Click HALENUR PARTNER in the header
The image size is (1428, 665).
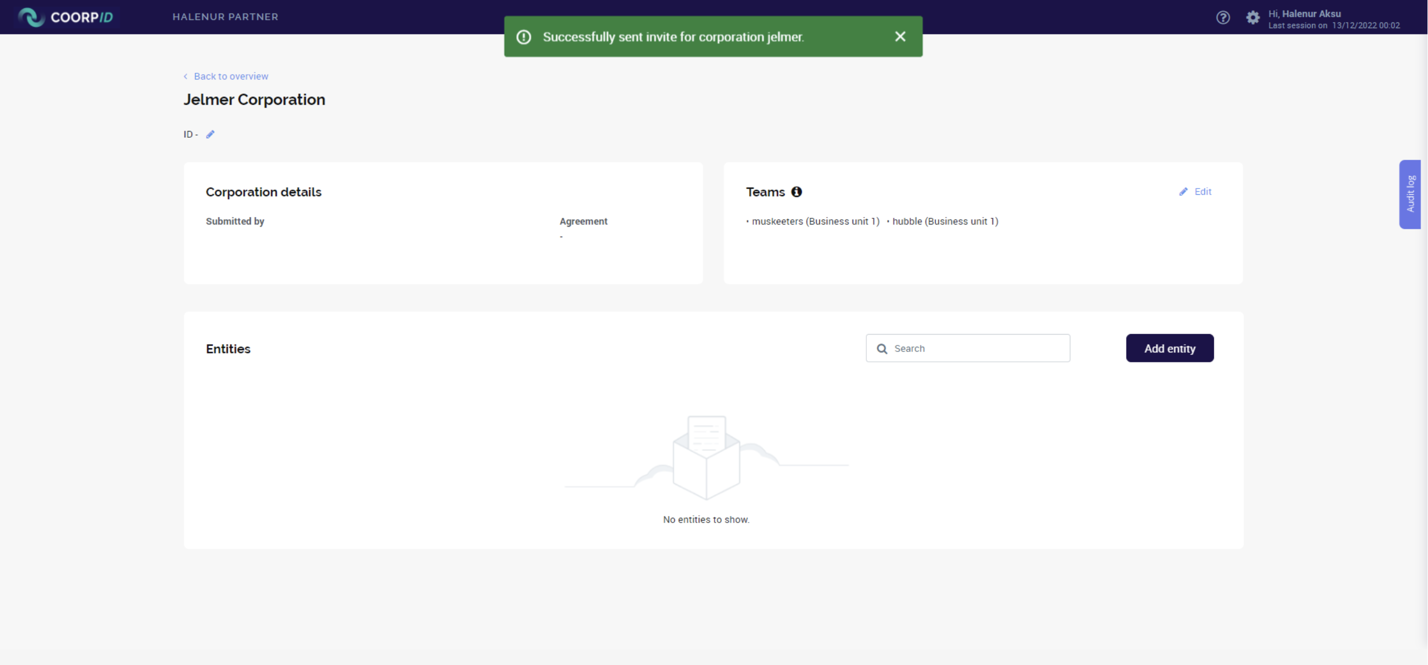point(226,17)
